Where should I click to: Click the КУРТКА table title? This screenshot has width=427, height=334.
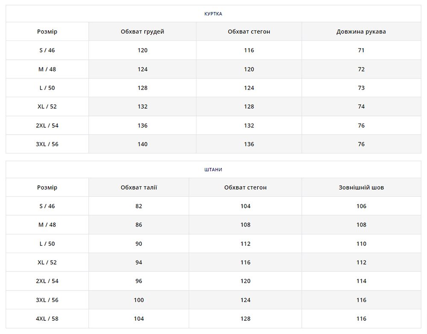(213, 14)
